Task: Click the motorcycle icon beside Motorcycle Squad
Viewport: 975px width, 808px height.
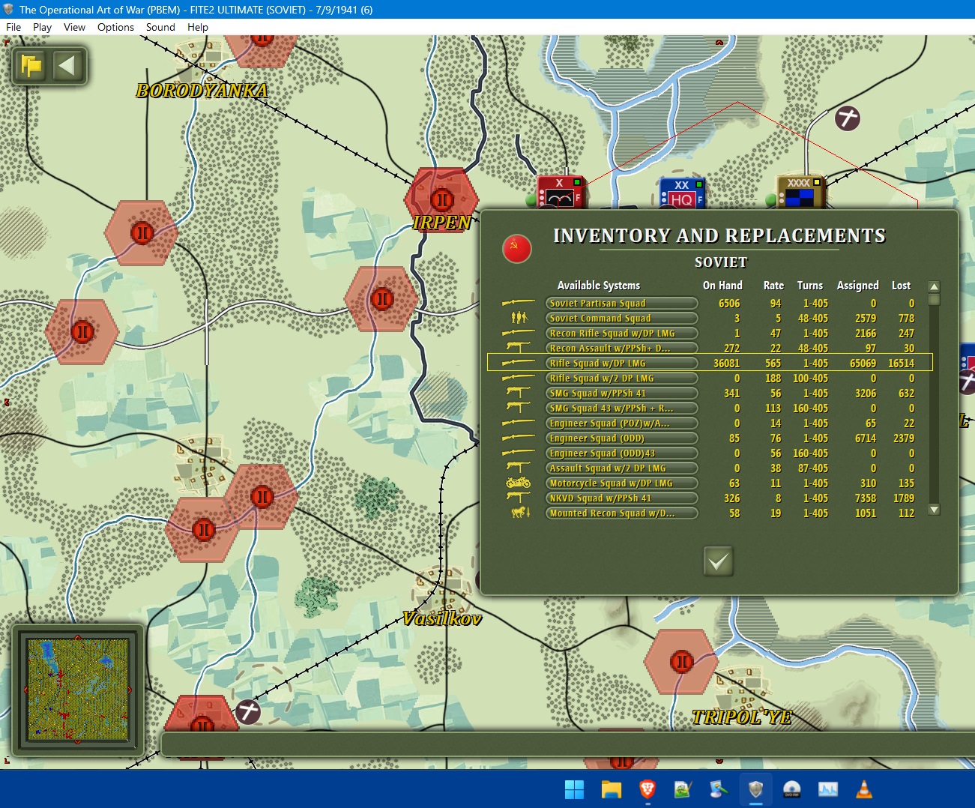Action: click(518, 483)
